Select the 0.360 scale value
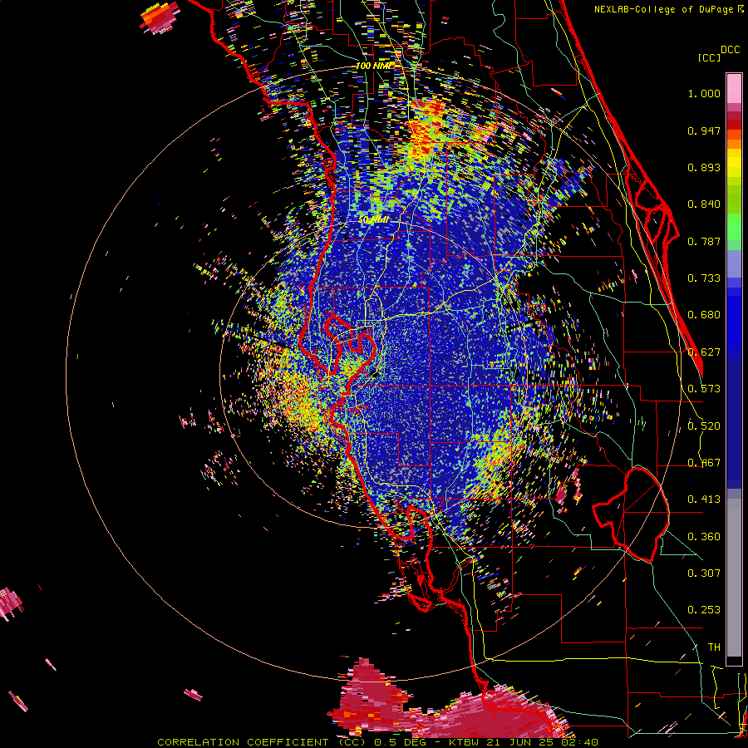Viewport: 748px width, 748px height. (704, 537)
